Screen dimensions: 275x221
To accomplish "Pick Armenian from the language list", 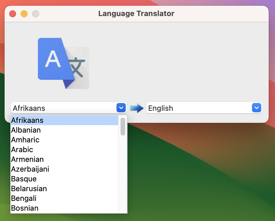I will click(x=65, y=160).
